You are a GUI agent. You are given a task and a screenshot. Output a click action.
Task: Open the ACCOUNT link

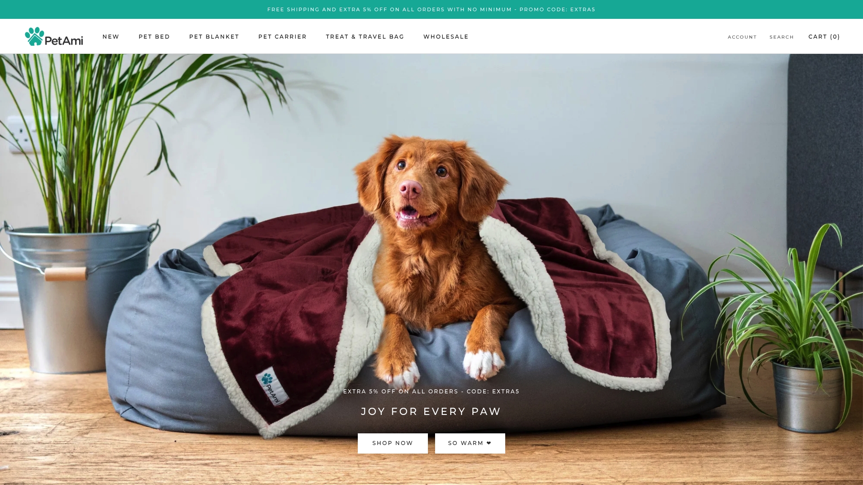click(x=742, y=37)
